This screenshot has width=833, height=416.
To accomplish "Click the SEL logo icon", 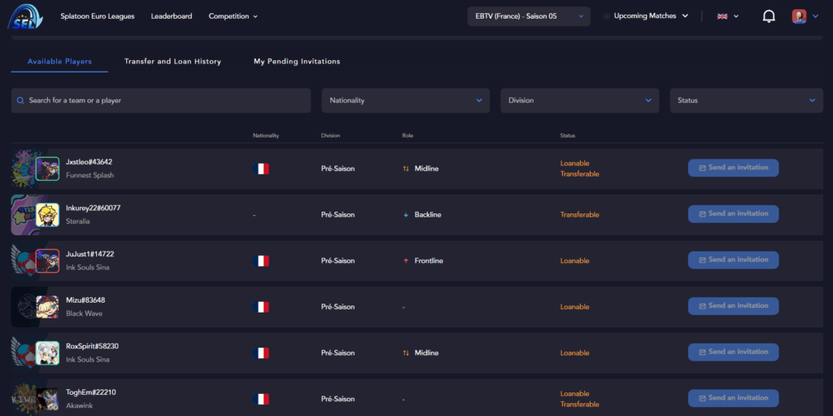I will pyautogui.click(x=25, y=16).
